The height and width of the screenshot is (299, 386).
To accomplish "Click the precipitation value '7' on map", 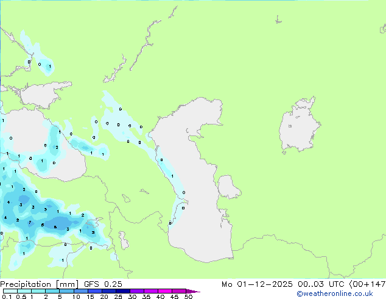I will click(30, 223).
